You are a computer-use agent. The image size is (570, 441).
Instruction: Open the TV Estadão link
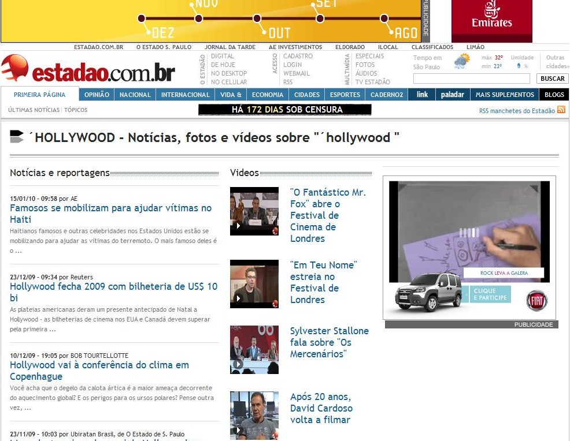[373, 82]
